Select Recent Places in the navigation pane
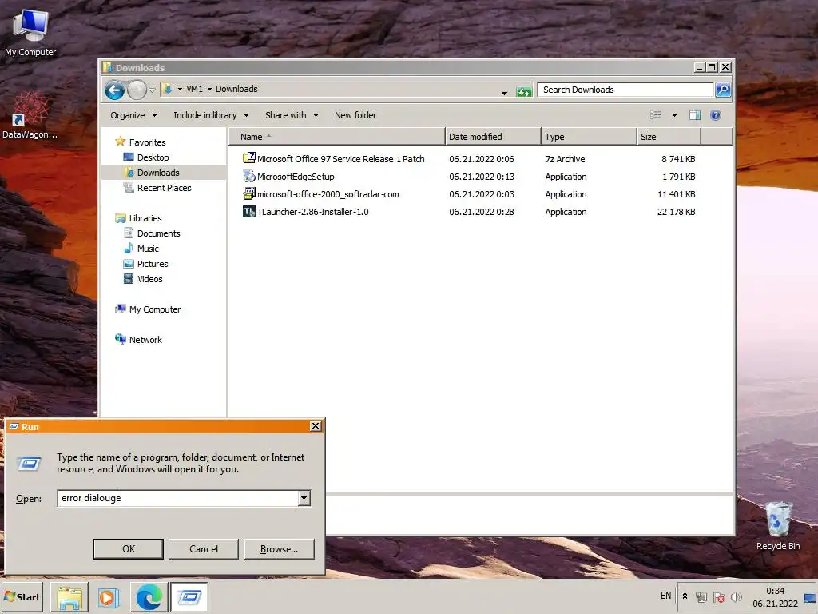The width and height of the screenshot is (818, 614). coord(157,187)
